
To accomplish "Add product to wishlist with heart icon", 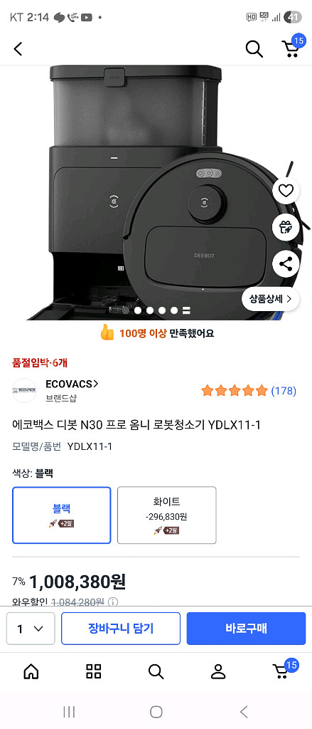I will pyautogui.click(x=286, y=191).
